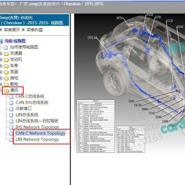The image size is (185, 185).
Task: Click document icon beside LIN总线系统
Action: click(x=11, y=115)
